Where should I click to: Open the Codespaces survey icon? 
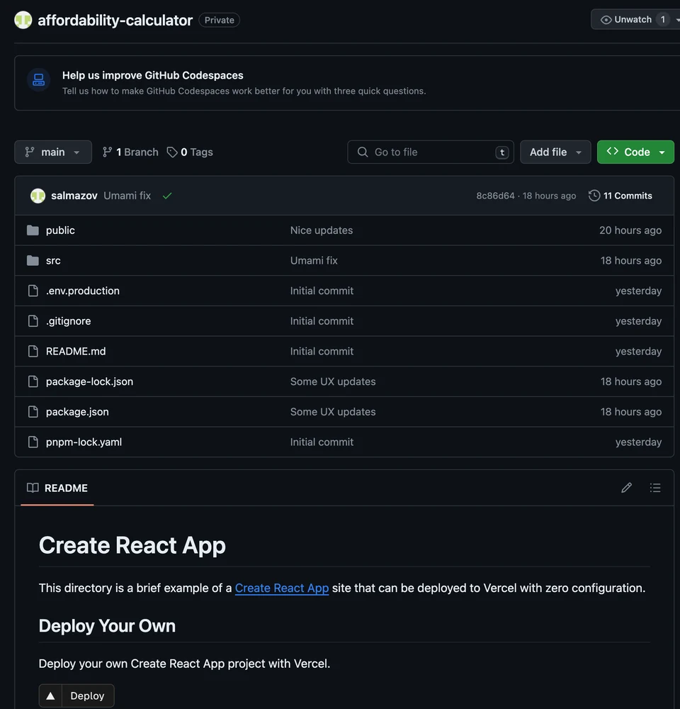[39, 79]
